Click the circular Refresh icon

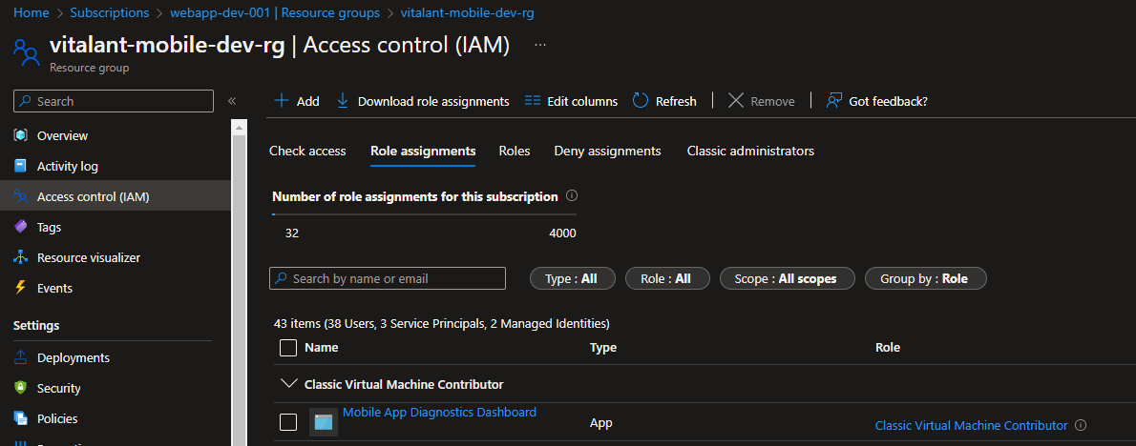click(x=640, y=100)
